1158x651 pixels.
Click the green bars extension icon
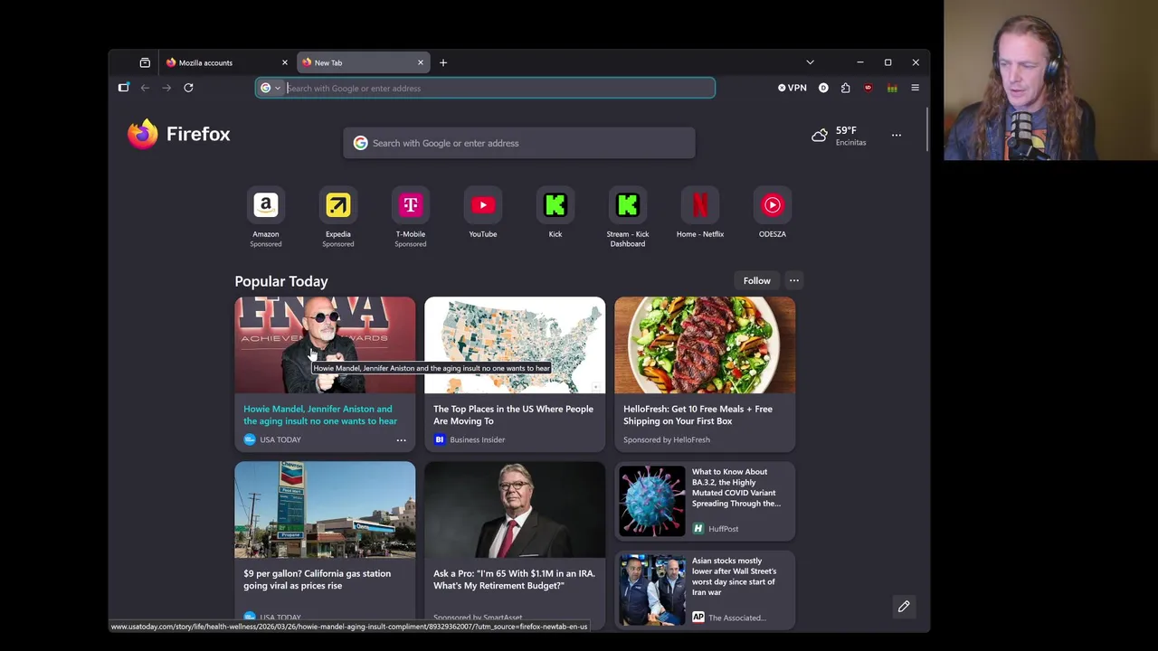892,88
